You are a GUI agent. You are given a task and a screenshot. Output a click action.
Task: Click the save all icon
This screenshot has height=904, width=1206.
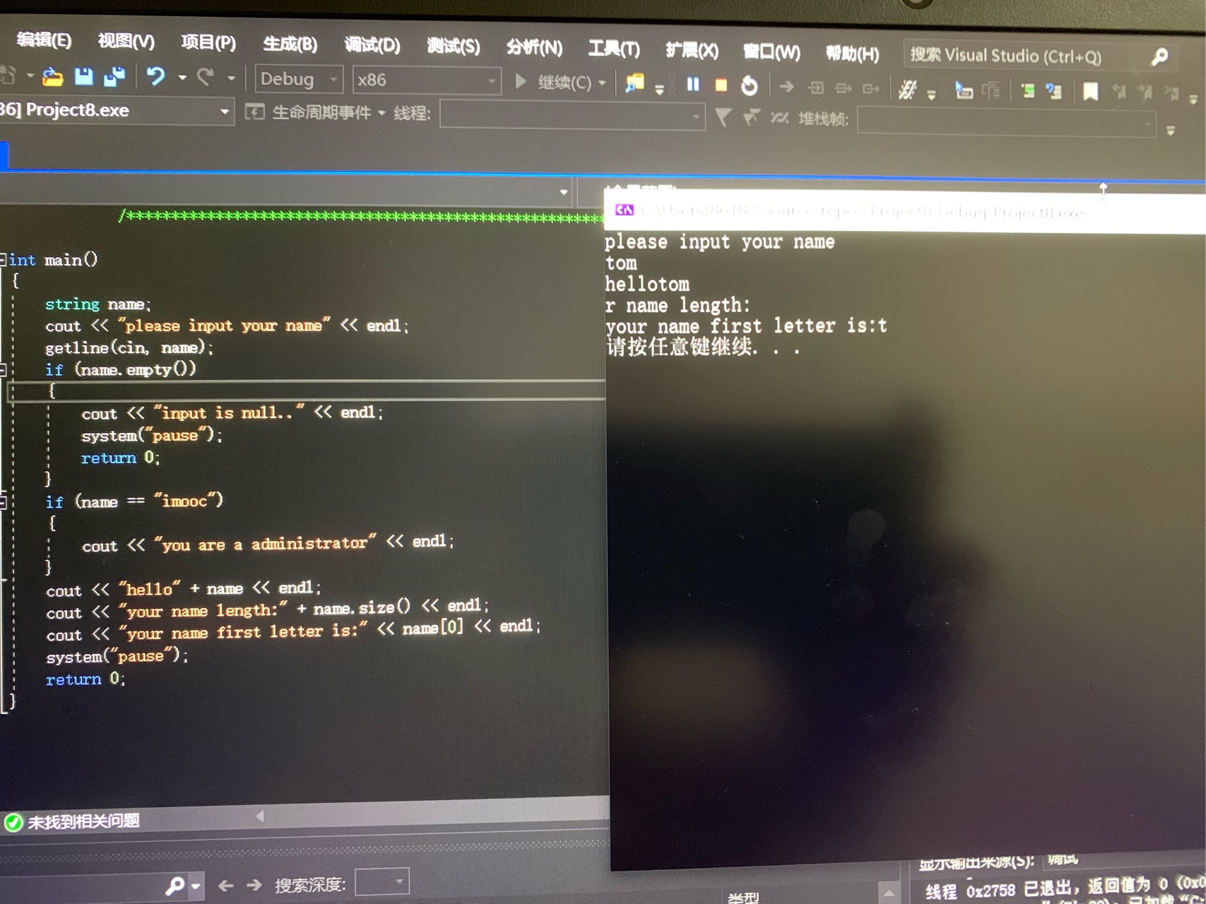click(114, 76)
